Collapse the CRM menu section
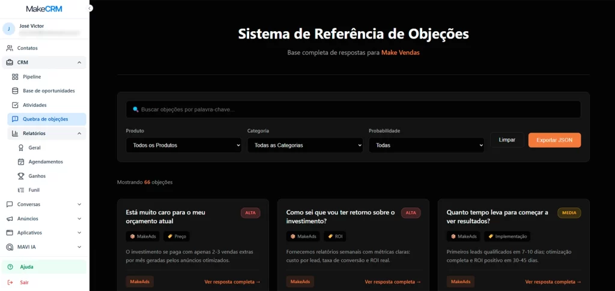 tap(79, 62)
